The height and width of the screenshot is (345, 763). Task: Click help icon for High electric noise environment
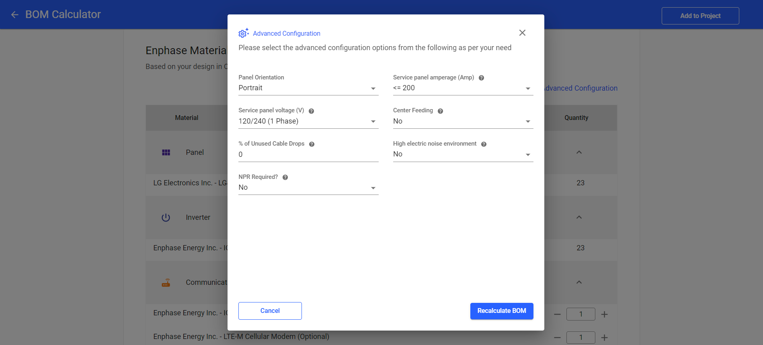pos(484,144)
